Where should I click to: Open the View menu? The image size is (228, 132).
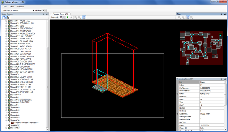point(11,7)
